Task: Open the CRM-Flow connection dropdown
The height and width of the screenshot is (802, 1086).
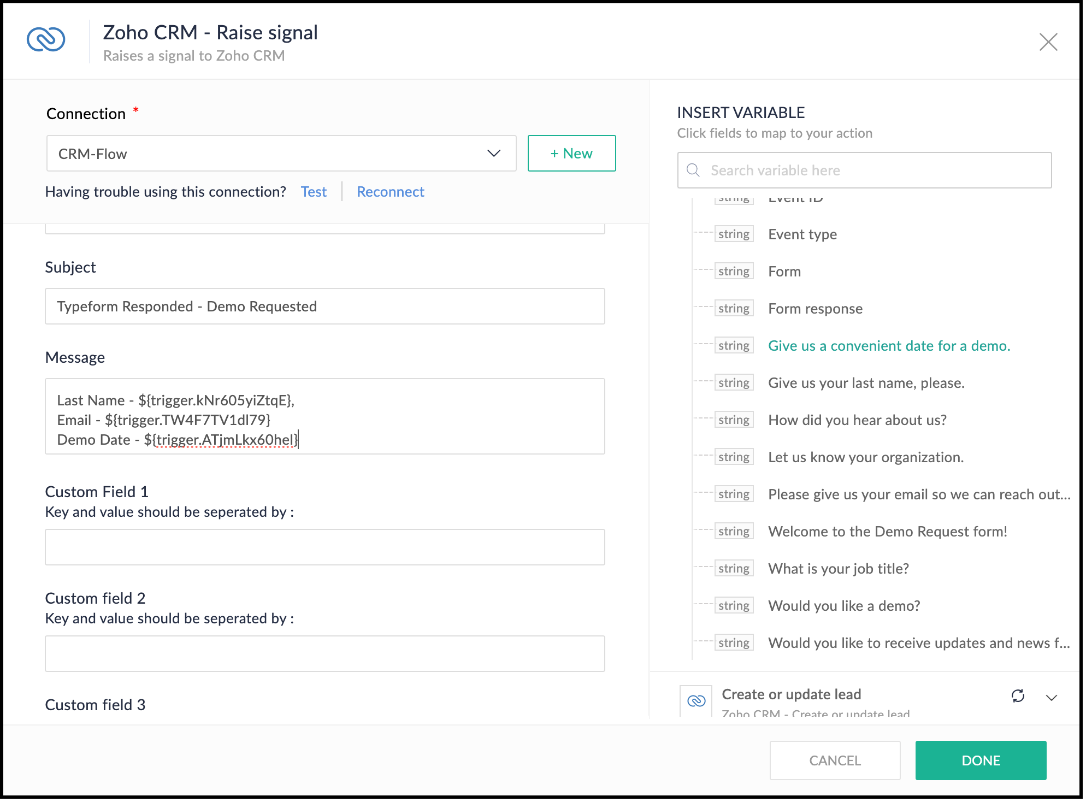Action: [281, 154]
